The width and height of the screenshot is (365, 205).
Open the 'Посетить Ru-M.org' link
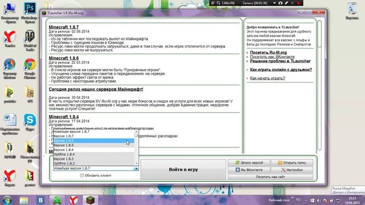pyautogui.click(x=269, y=52)
